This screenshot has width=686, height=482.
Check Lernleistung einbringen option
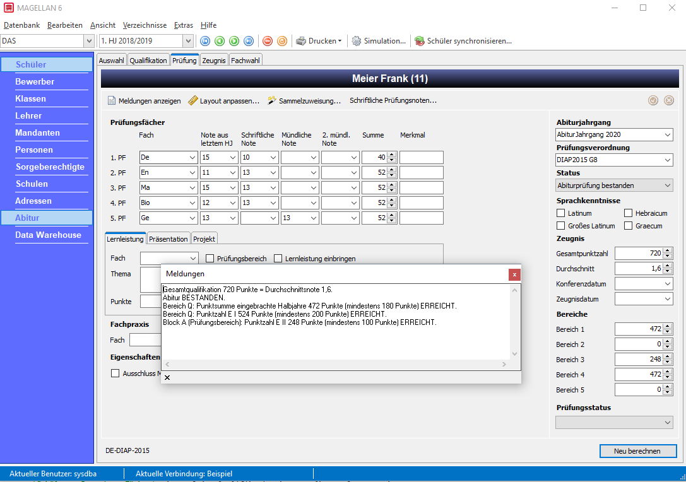pos(278,259)
